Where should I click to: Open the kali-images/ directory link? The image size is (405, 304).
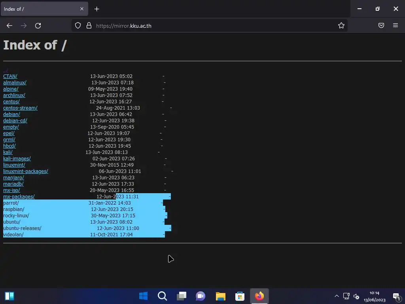click(17, 158)
